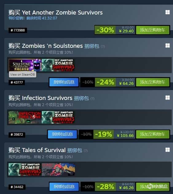
Task: Open the (?) help next to Infection Survivors
Action: pos(92,99)
